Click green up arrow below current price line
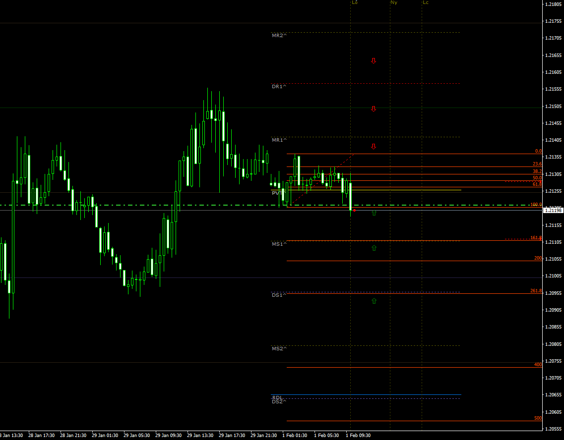The width and height of the screenshot is (564, 440). click(374, 213)
